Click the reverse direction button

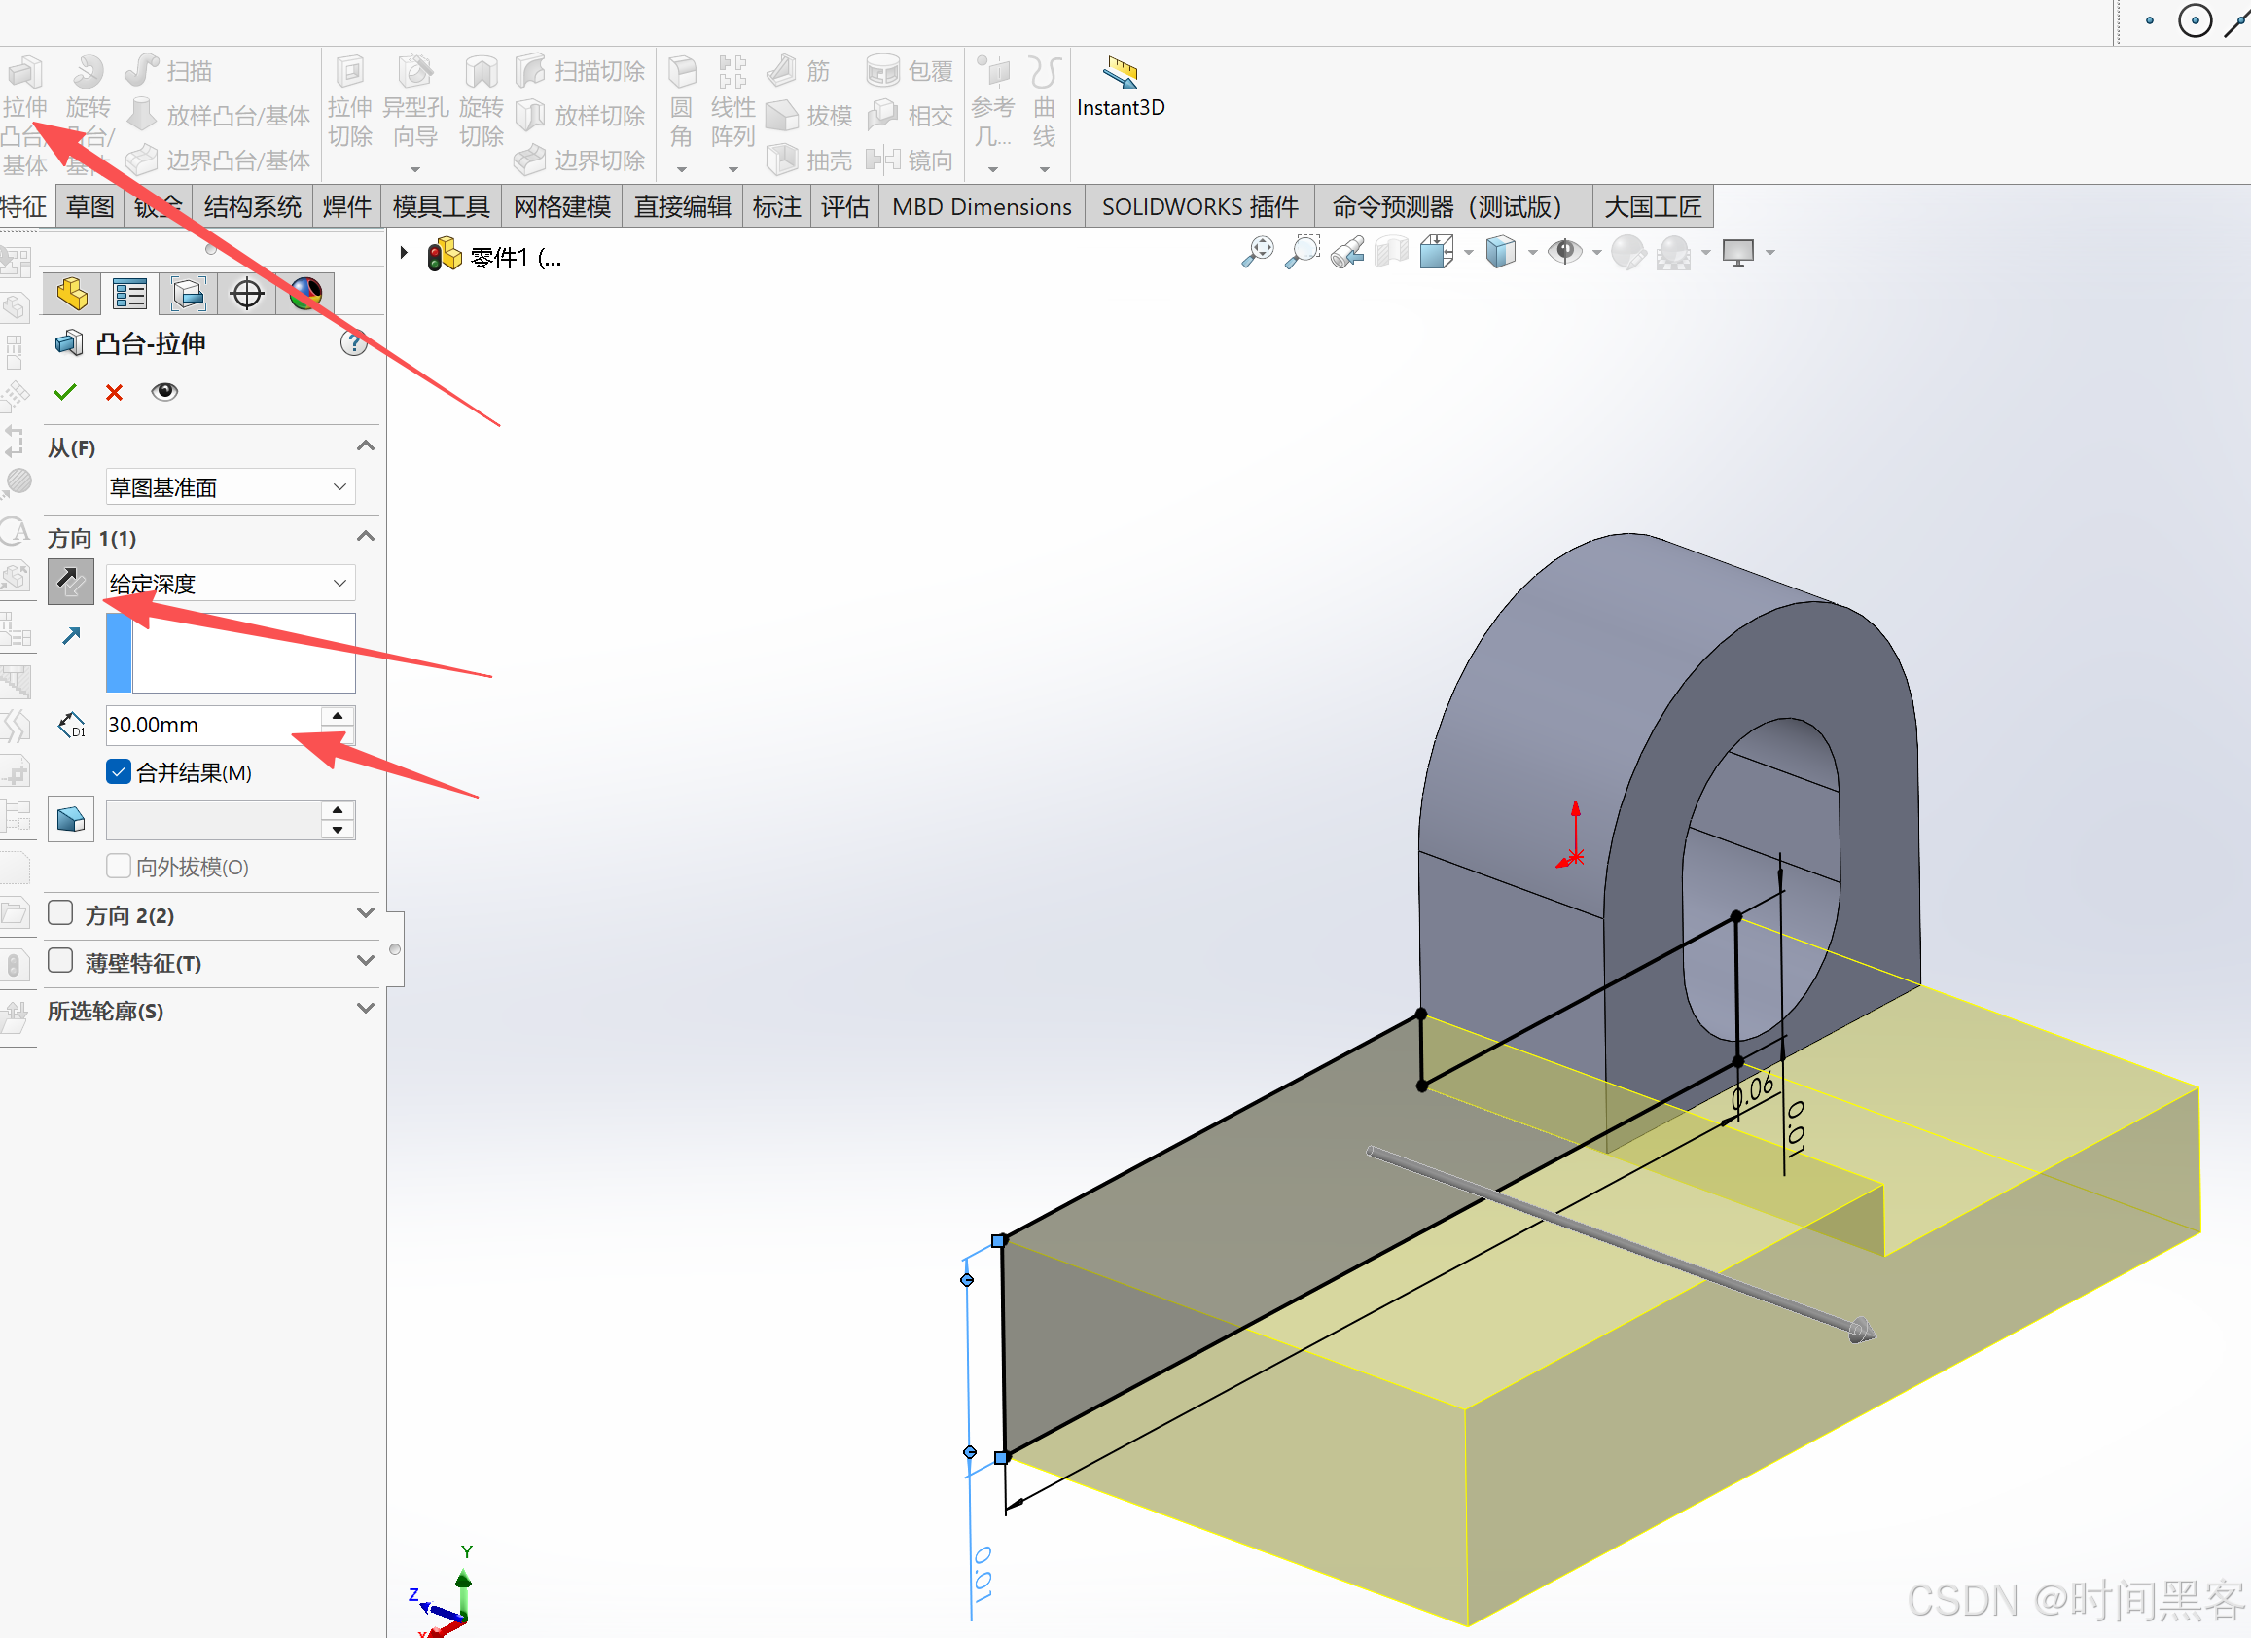coord(70,583)
